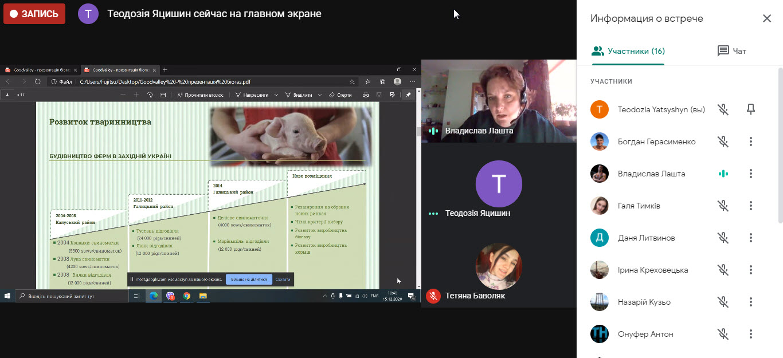The height and width of the screenshot is (358, 783).
Task: Click the 'Сховати' hide link
Action: (x=283, y=280)
